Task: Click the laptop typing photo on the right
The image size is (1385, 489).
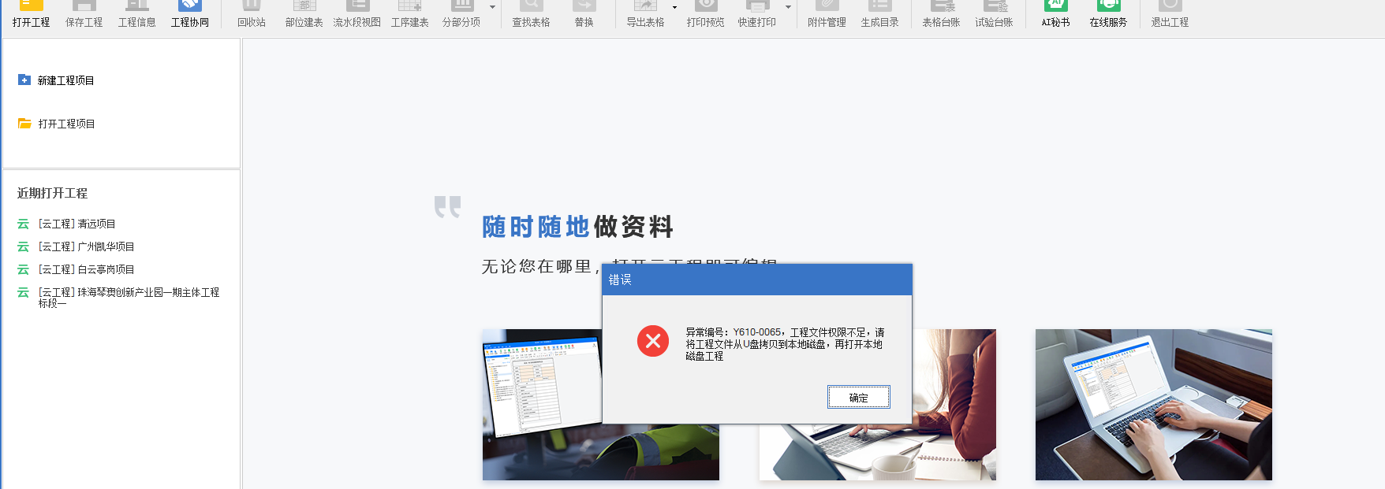Action: 1153,404
